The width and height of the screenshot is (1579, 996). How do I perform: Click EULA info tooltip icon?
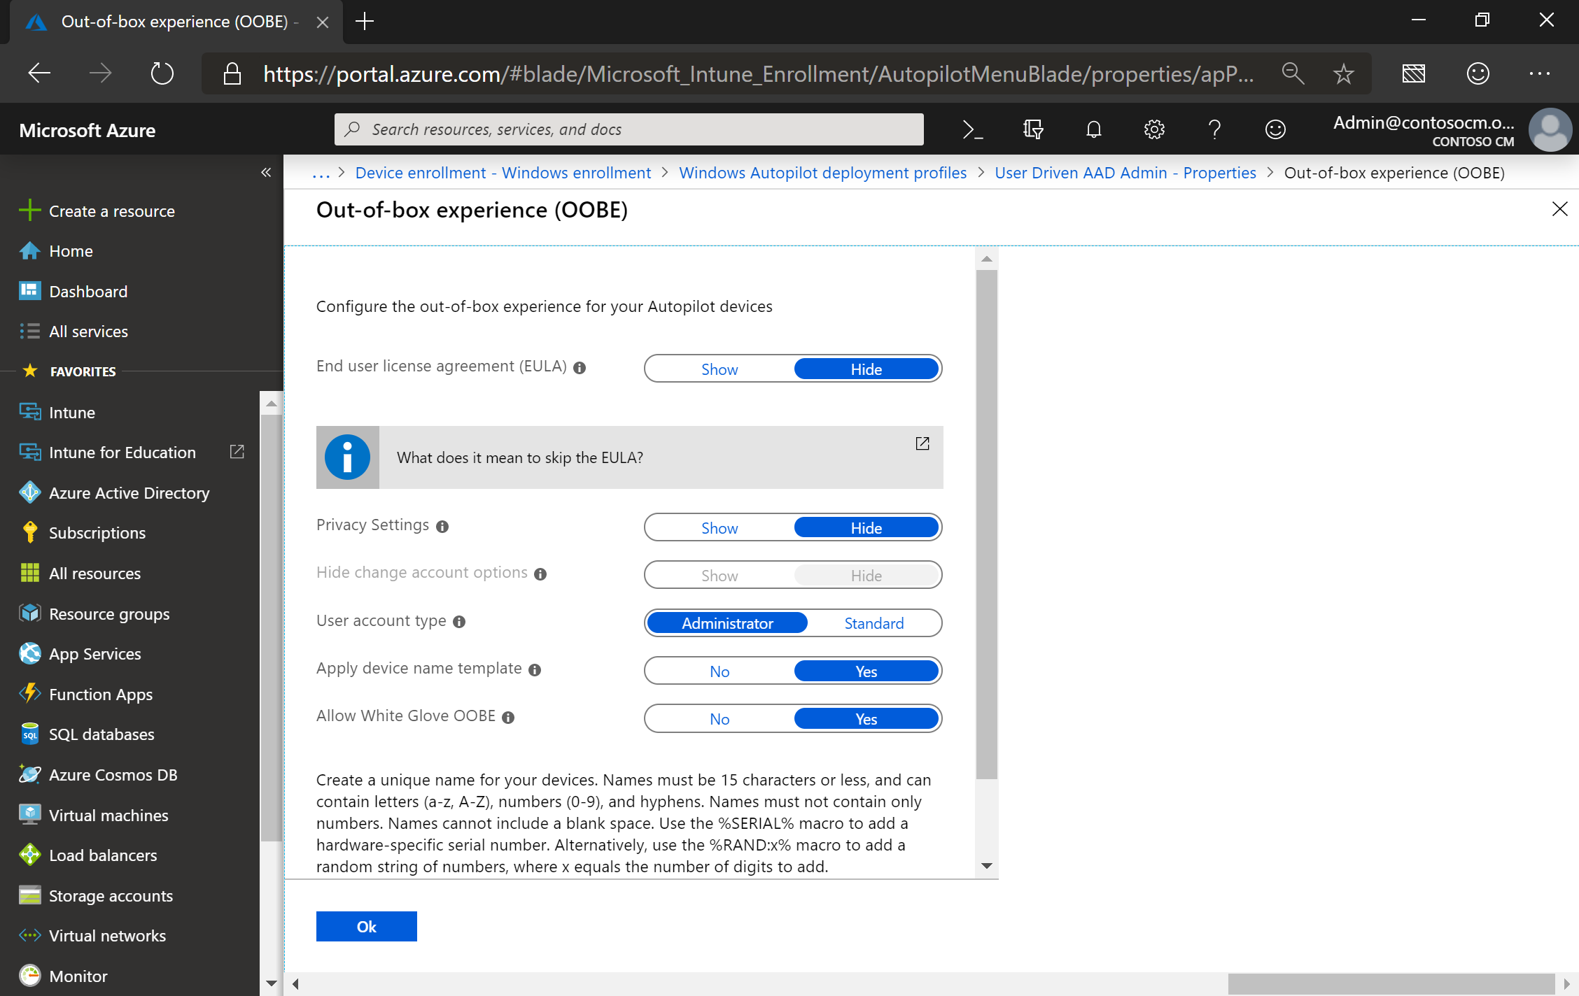[x=580, y=368]
